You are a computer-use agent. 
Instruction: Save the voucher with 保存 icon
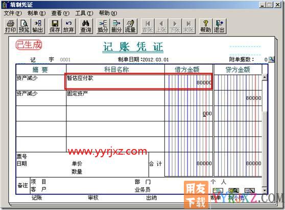pyautogui.click(x=55, y=26)
